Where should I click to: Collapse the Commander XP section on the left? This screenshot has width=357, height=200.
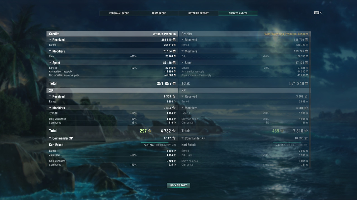[x=50, y=138]
